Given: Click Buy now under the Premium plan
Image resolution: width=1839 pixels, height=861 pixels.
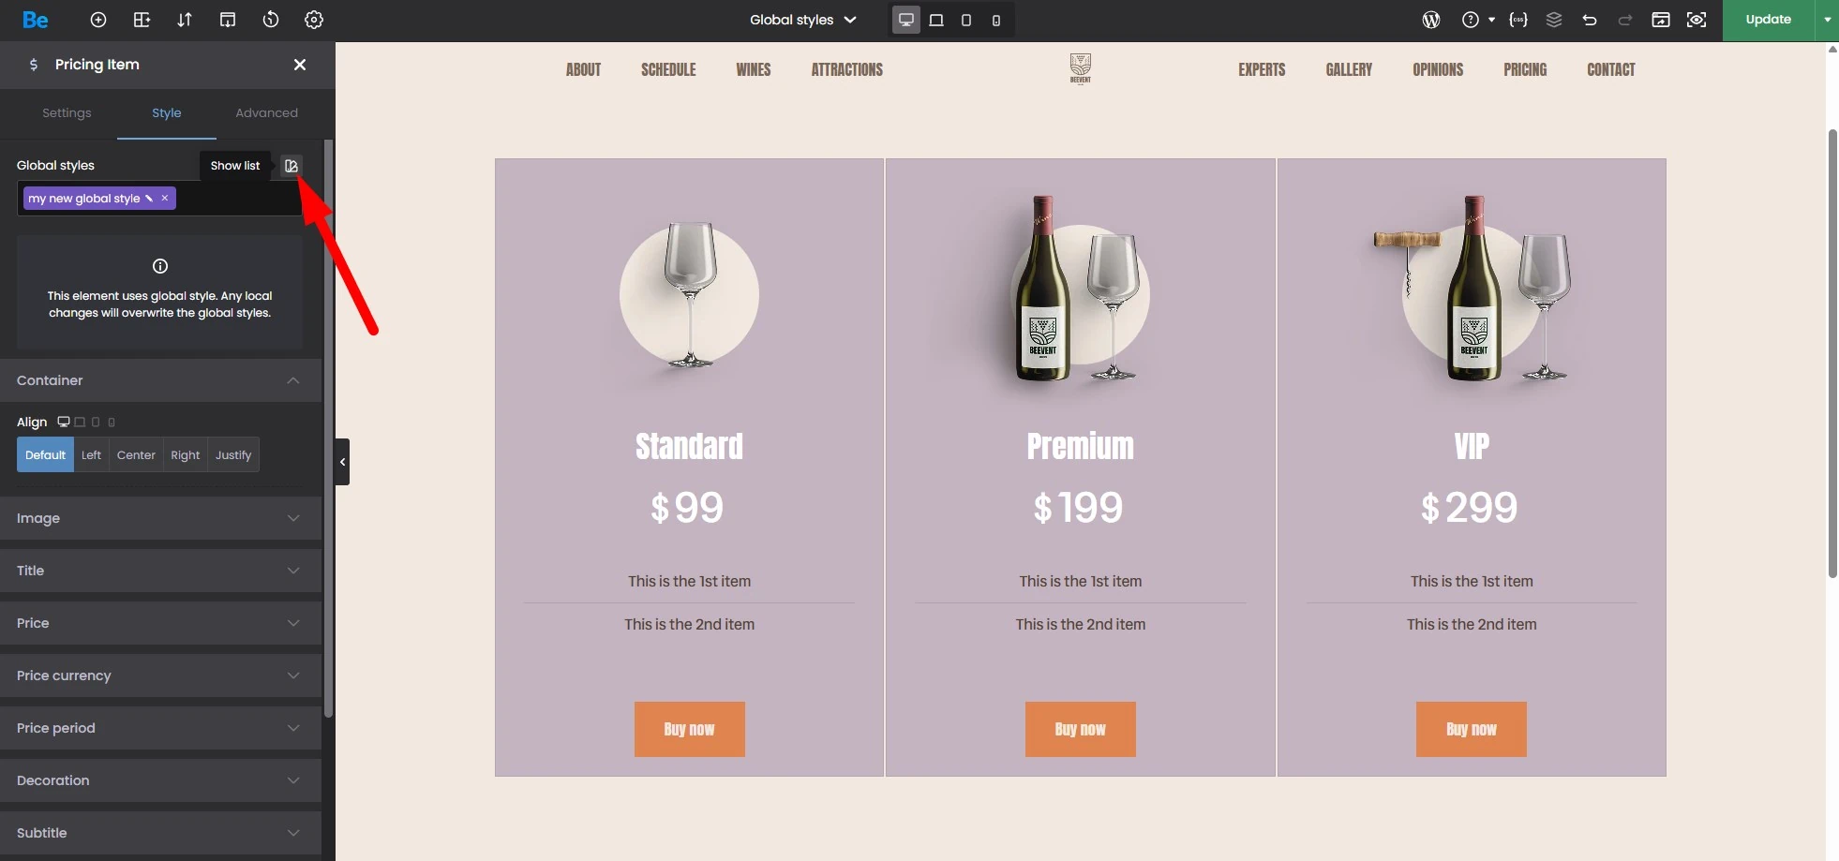Looking at the screenshot, I should pyautogui.click(x=1080, y=729).
